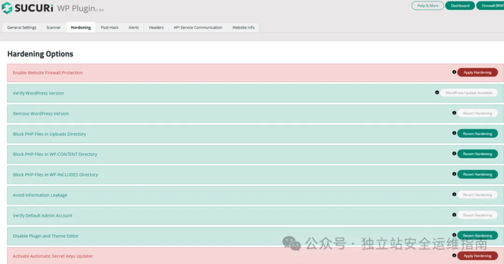Open info icon for Block PHP Files in WP-CONTENT
The image size is (504, 264).
(x=454, y=154)
